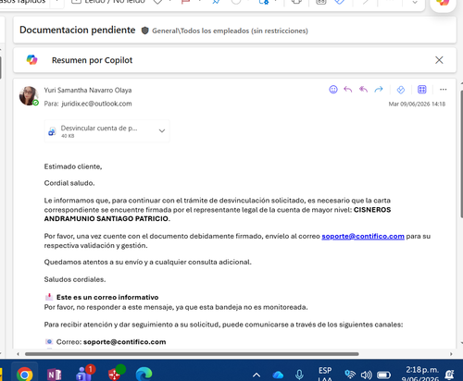
Task: Reply to Yuri Samantha's email
Action: (348, 90)
